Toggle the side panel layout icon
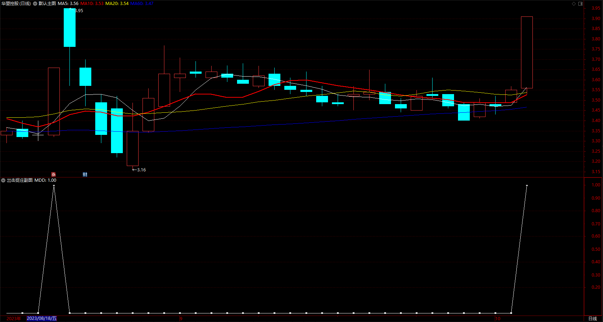Screen dimensions: 603x322 point(580,4)
